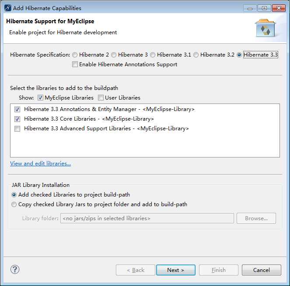Click the Finish button
The image size is (290, 286).
(219, 270)
